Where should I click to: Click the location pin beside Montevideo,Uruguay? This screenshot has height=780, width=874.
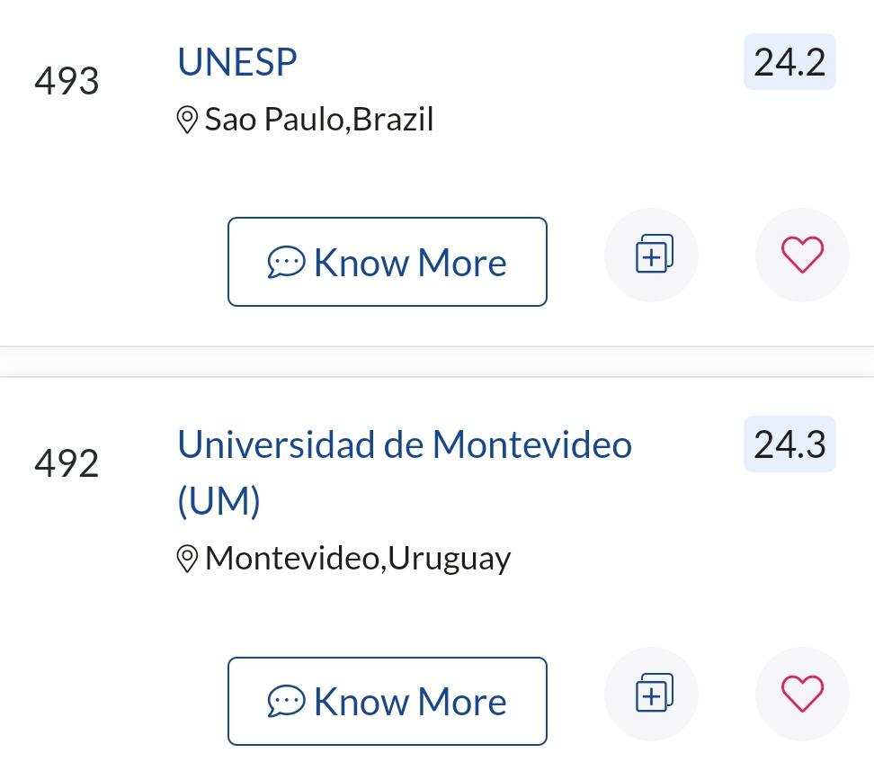187,559
